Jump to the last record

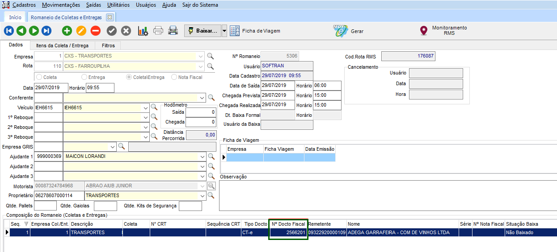(x=46, y=31)
